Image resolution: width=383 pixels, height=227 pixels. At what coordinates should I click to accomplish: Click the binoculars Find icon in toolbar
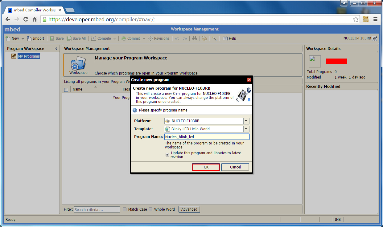[x=194, y=39]
